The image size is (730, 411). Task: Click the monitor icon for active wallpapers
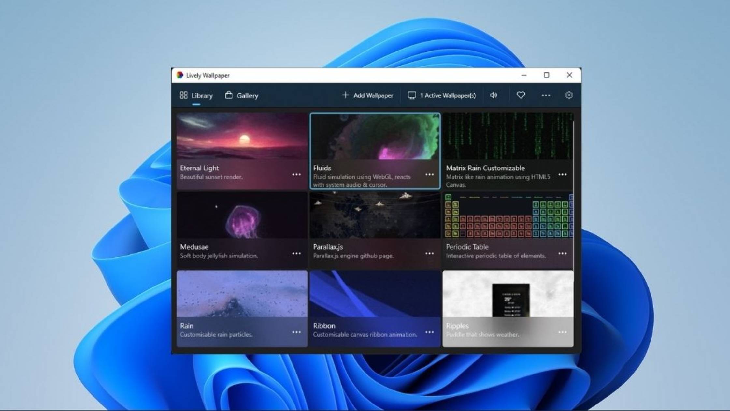point(412,95)
